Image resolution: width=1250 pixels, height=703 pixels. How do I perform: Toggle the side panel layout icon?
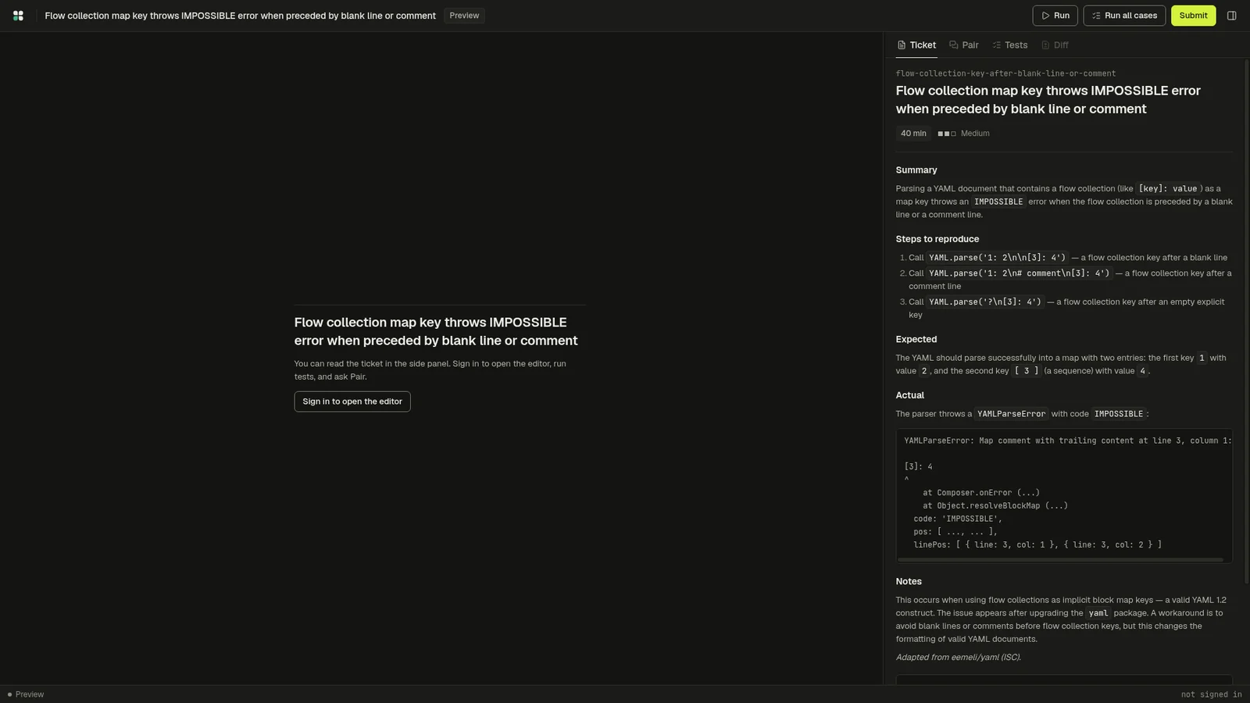tap(1231, 16)
